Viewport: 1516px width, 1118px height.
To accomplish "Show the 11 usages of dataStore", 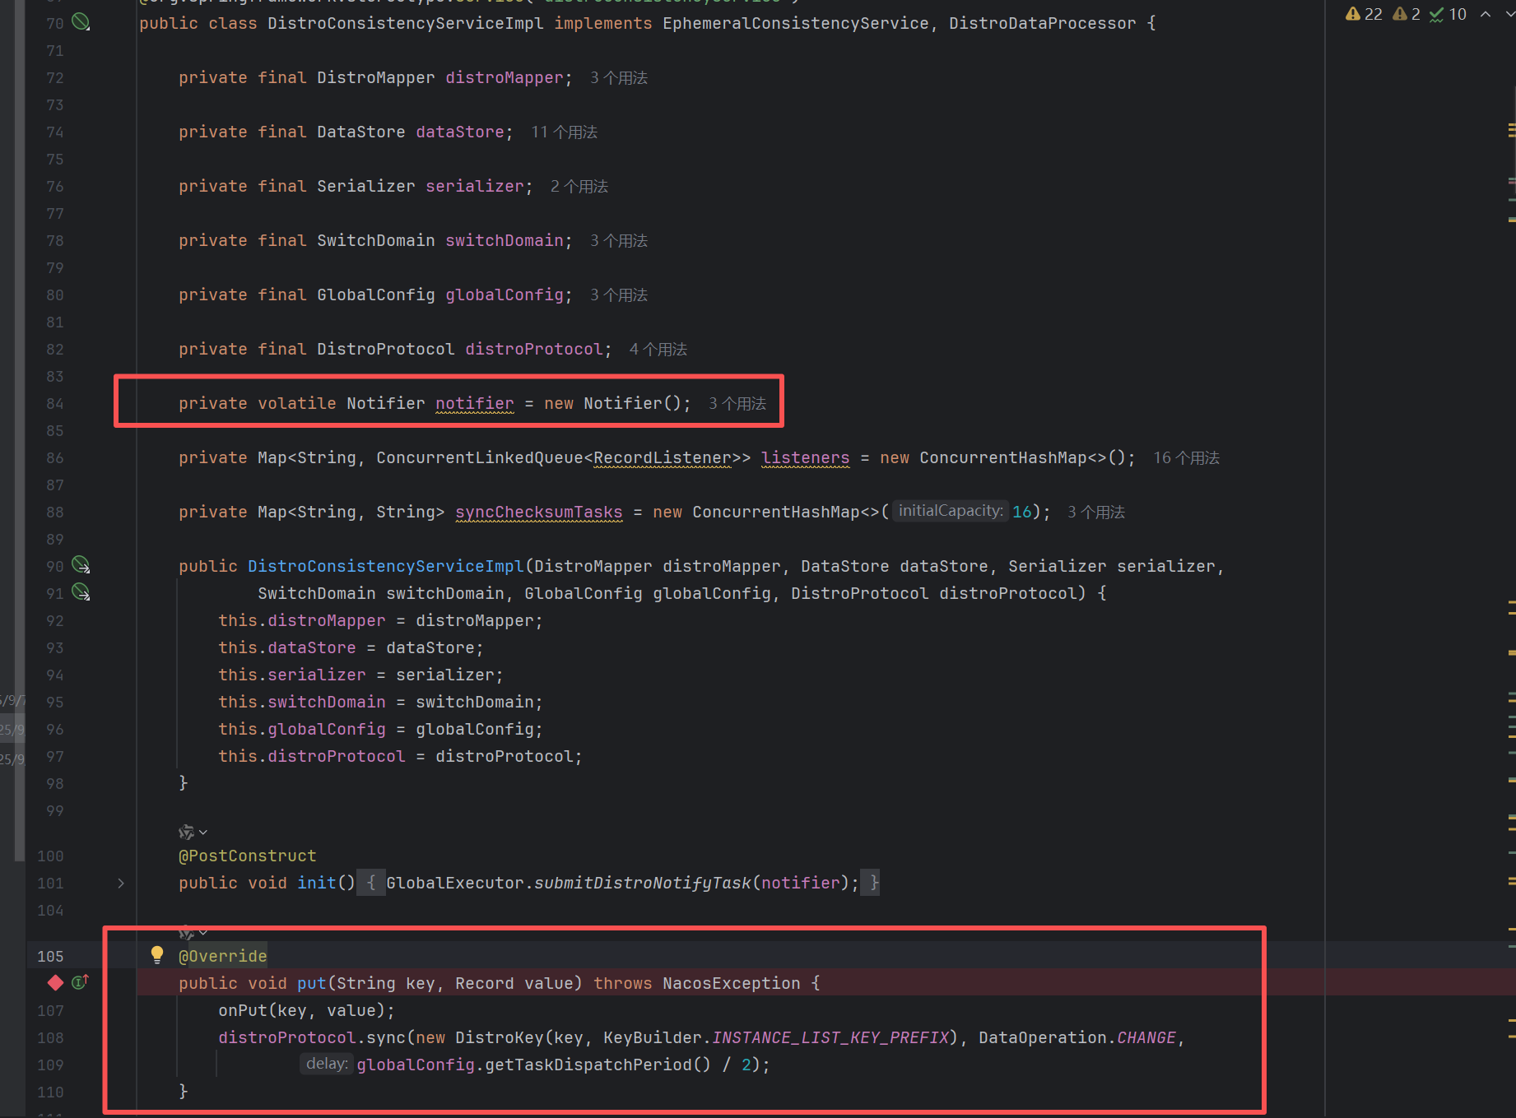I will click(x=564, y=132).
